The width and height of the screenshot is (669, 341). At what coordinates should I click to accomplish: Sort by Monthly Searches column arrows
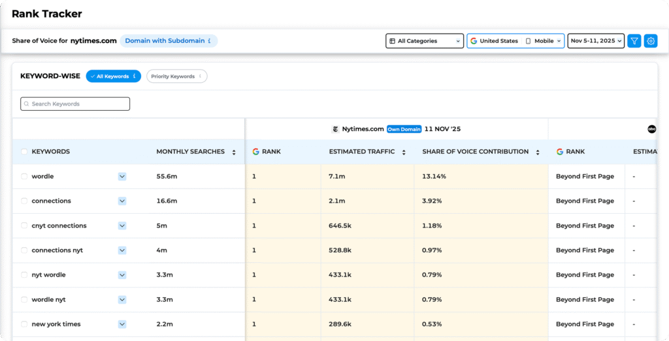click(x=233, y=152)
